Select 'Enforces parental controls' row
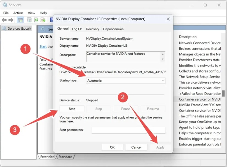The width and height of the screenshot is (227, 167). click(x=200, y=144)
